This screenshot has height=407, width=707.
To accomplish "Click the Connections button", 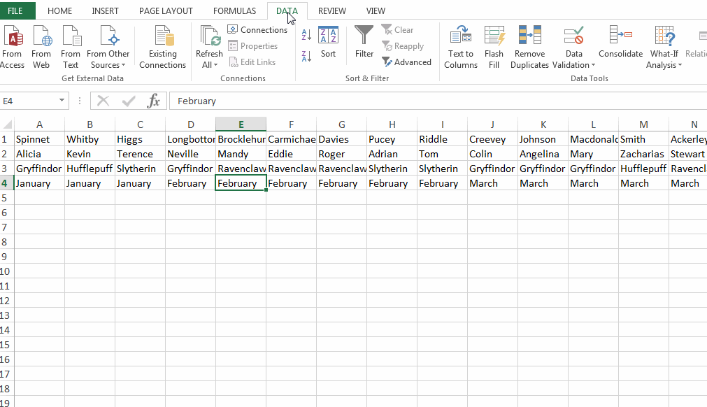I will (257, 30).
